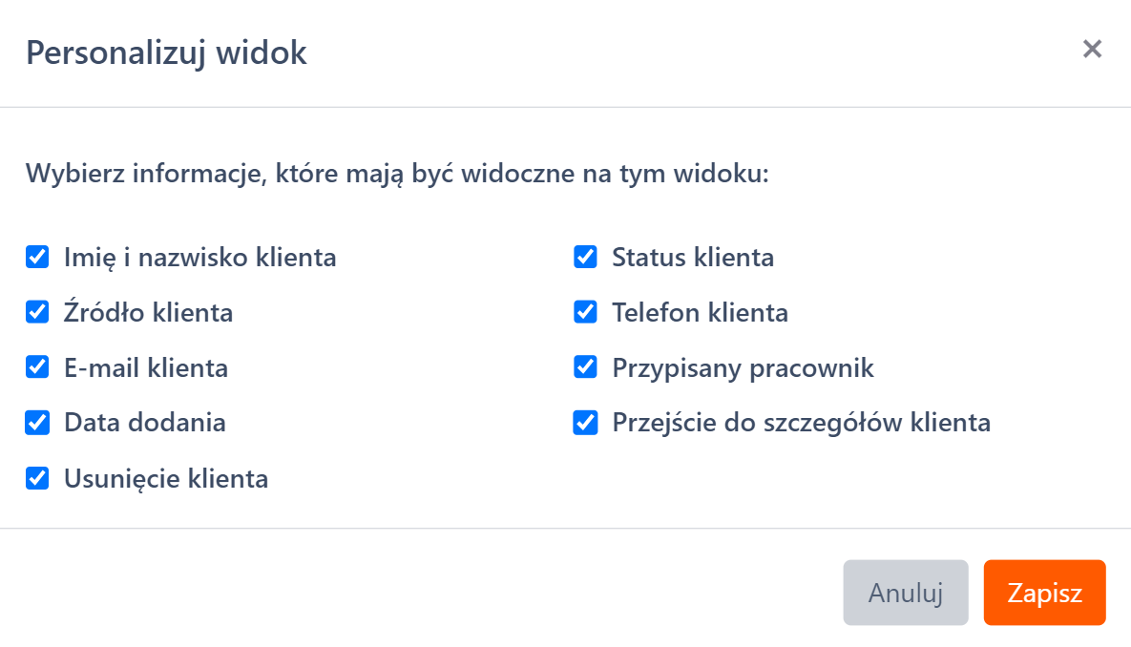Click the 'E-mail klienta' label text
The width and height of the screenshot is (1131, 647).
tap(146, 368)
